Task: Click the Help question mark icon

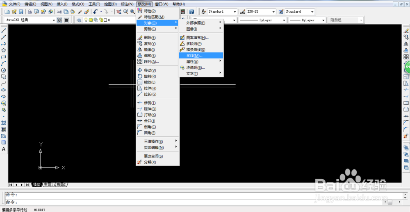Action: tap(191, 11)
